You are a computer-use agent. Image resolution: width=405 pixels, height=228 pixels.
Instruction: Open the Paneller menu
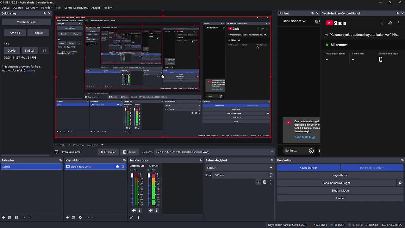[x=47, y=8]
